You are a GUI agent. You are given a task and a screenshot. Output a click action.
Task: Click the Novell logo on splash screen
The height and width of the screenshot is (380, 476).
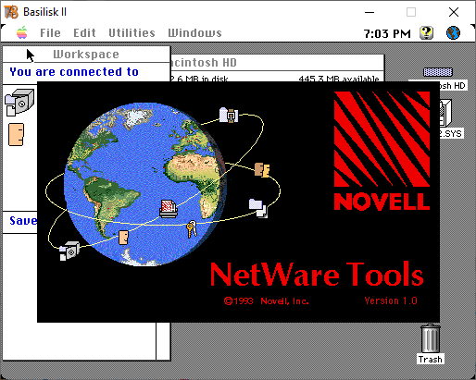(382, 151)
